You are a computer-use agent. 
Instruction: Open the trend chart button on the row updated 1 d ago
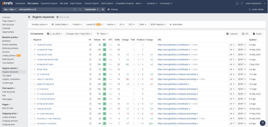pos(232,79)
